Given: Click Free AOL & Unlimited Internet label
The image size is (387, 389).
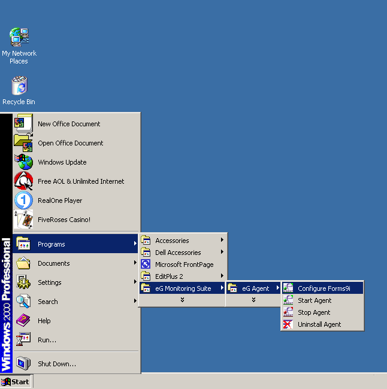Looking at the screenshot, I should click(x=81, y=181).
